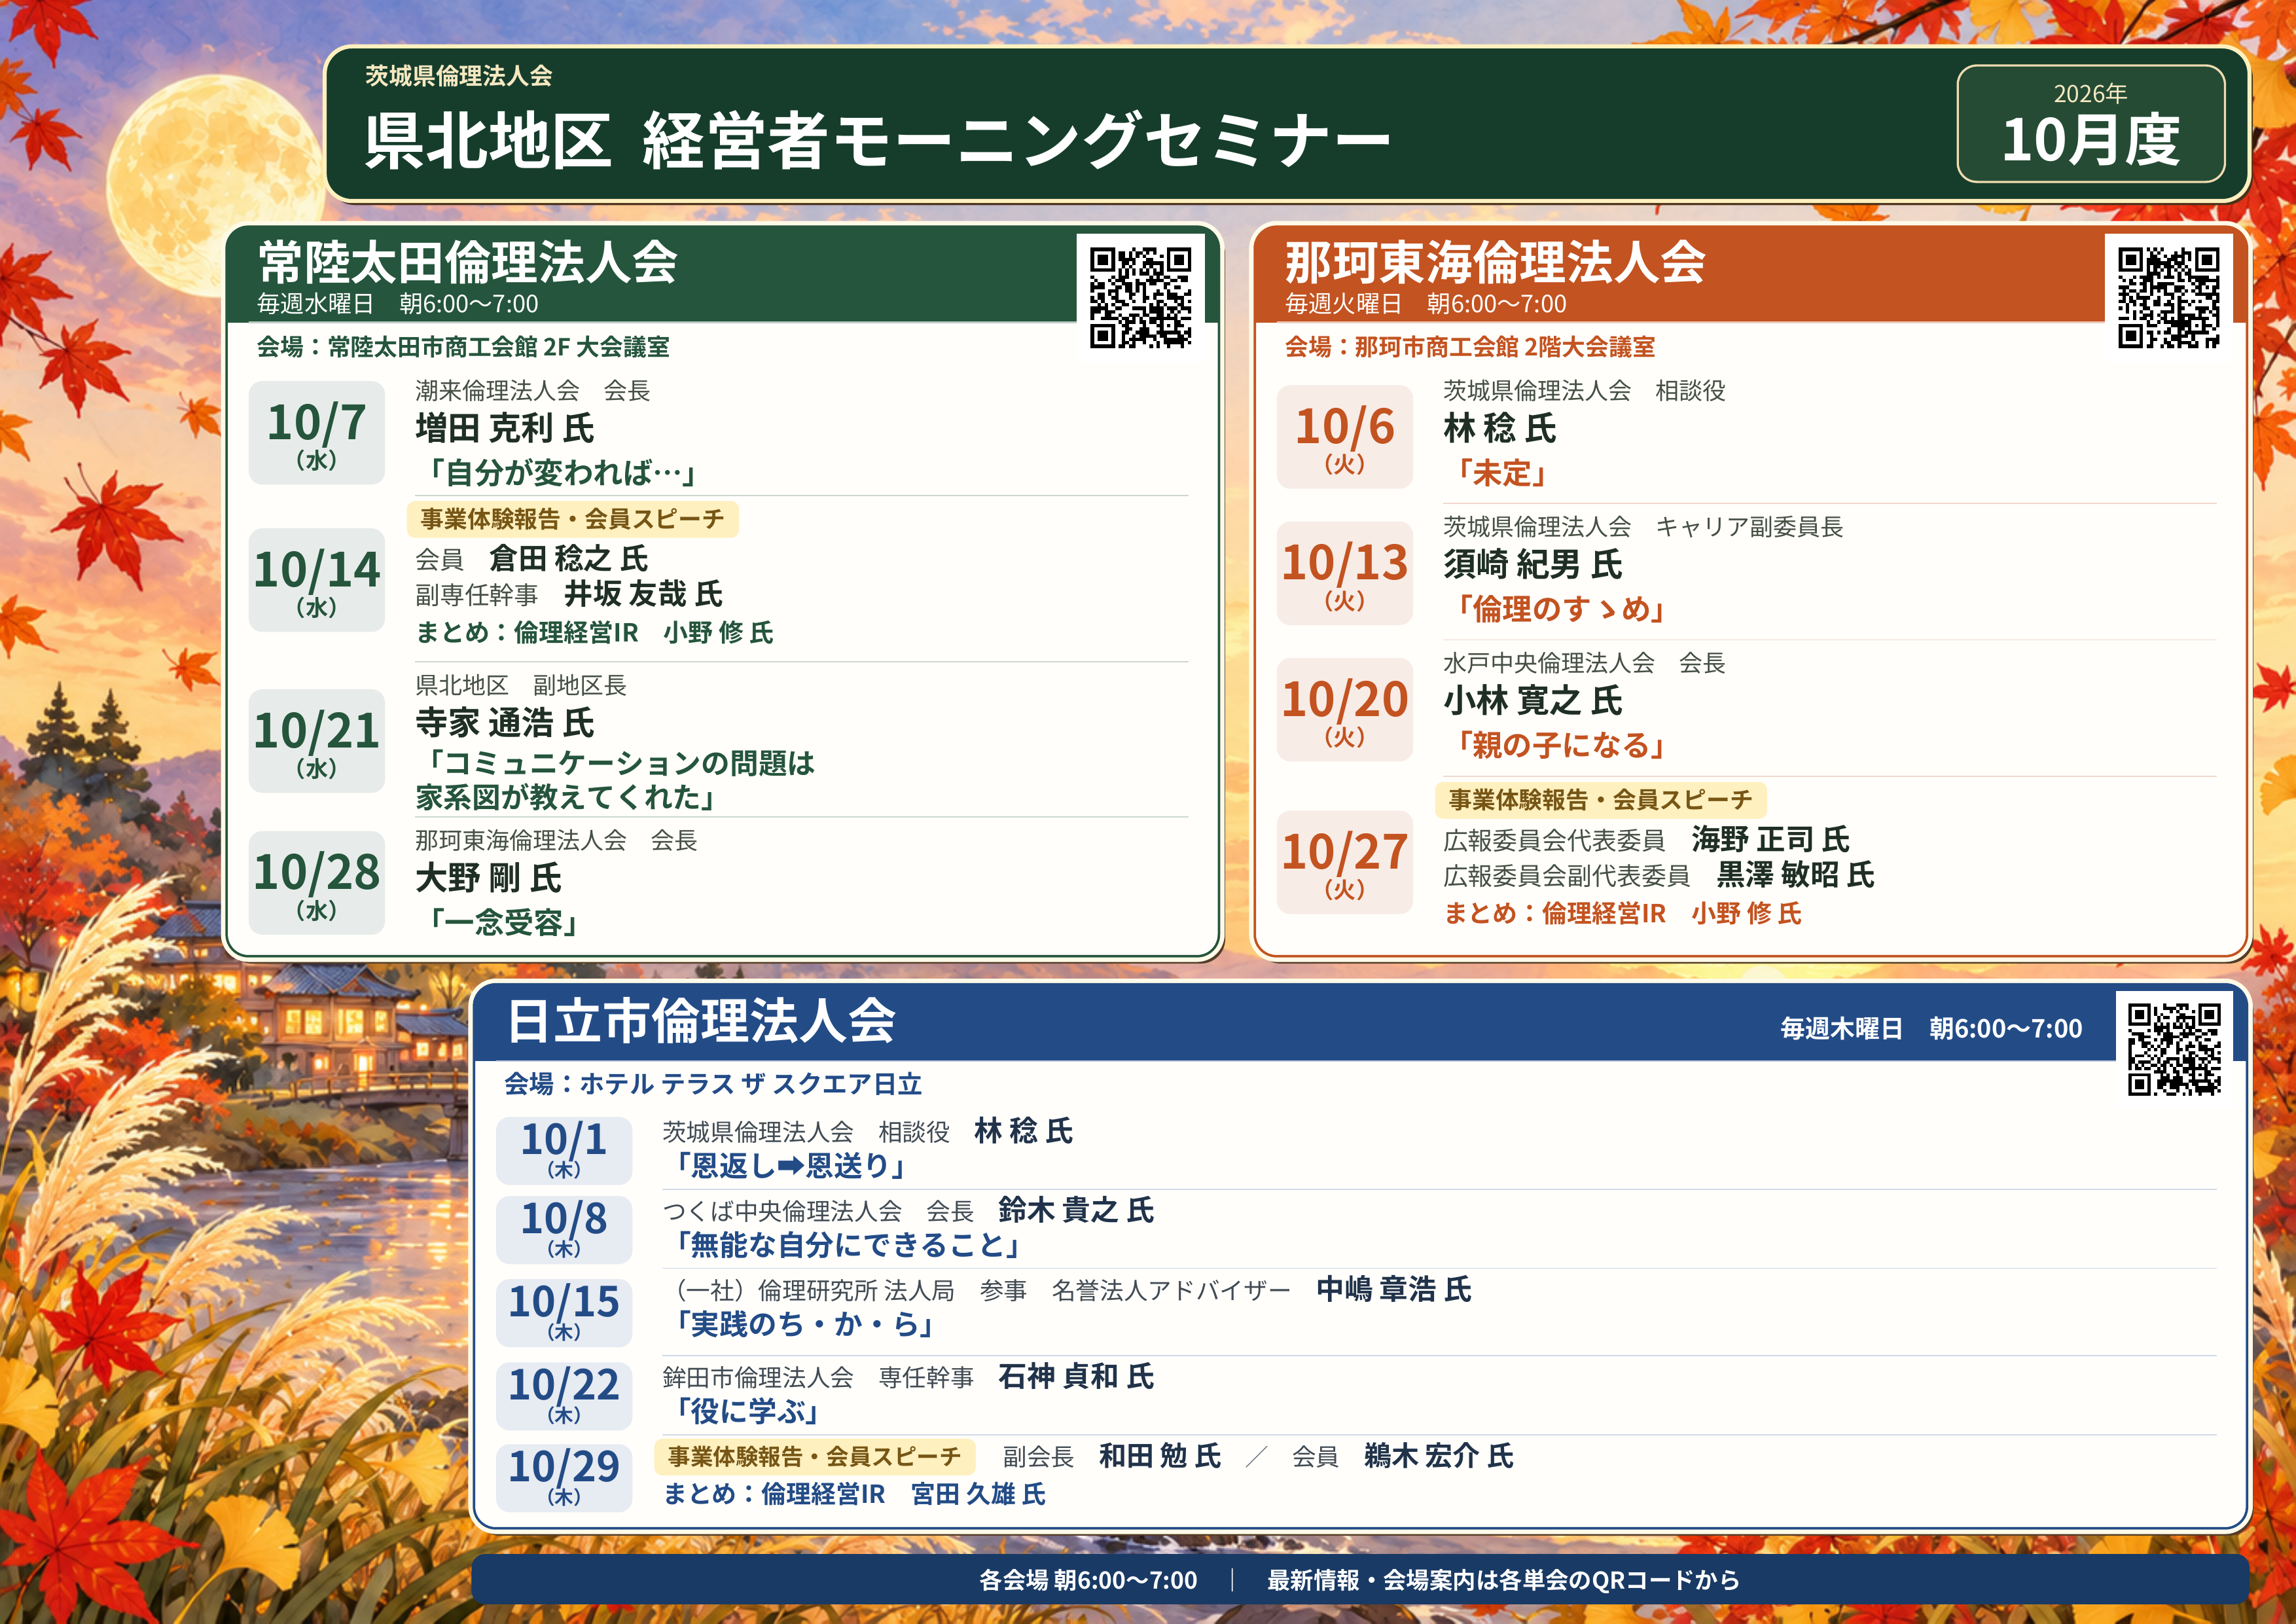Image resolution: width=2296 pixels, height=1624 pixels.
Task: Select the 10/7 (水) date badge
Action: point(316,433)
